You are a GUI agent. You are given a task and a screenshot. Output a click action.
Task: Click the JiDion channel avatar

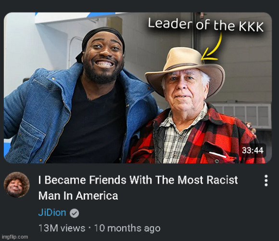pyautogui.click(x=16, y=185)
